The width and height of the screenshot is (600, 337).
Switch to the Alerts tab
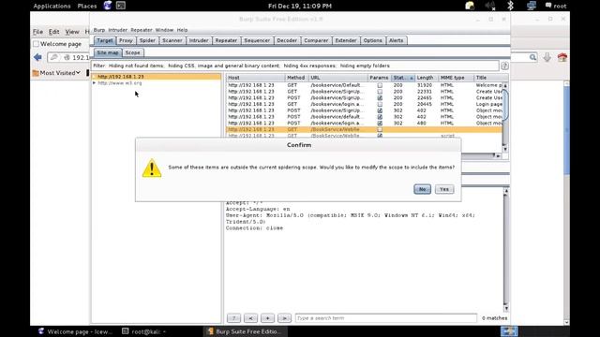click(396, 40)
